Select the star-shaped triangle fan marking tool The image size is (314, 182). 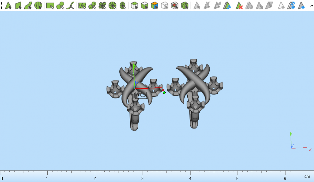(x=102, y=5)
